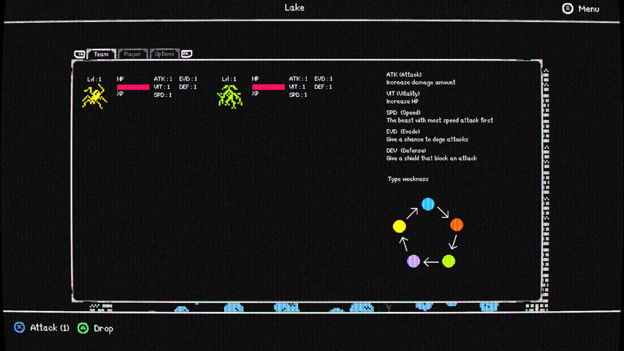Click the green type circle
This screenshot has height=351, width=624.
448,261
